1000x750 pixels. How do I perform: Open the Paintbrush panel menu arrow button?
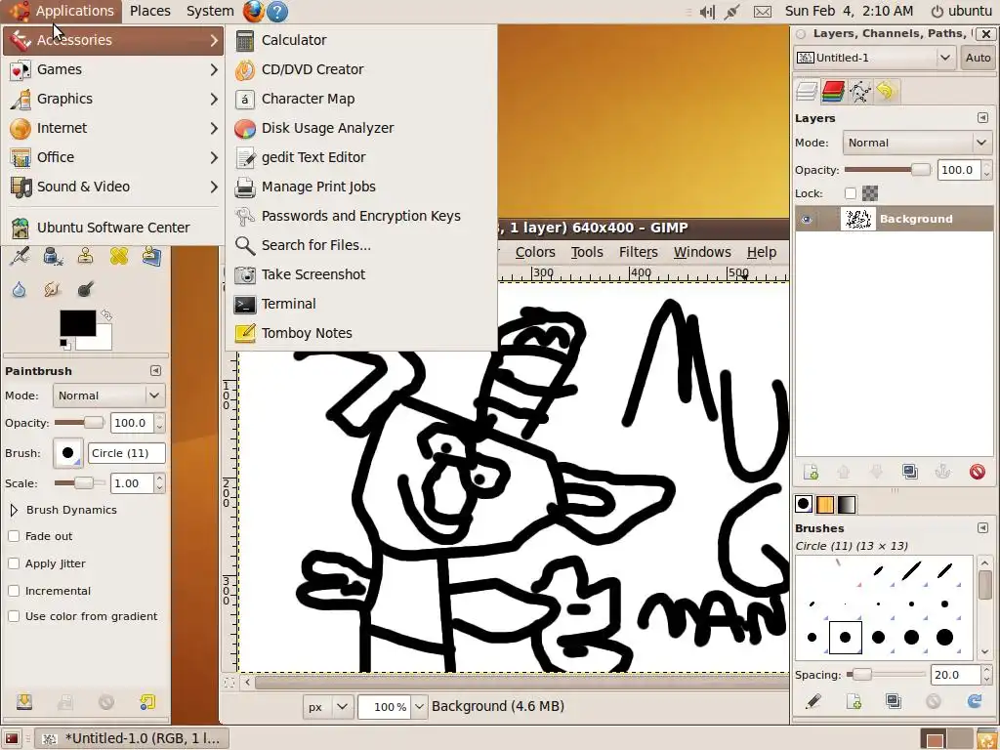pos(155,371)
